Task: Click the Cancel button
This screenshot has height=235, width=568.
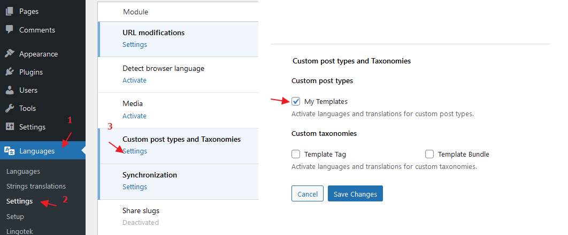Action: coord(308,194)
